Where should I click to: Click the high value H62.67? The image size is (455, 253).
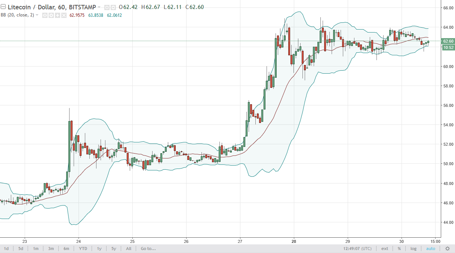click(151, 7)
